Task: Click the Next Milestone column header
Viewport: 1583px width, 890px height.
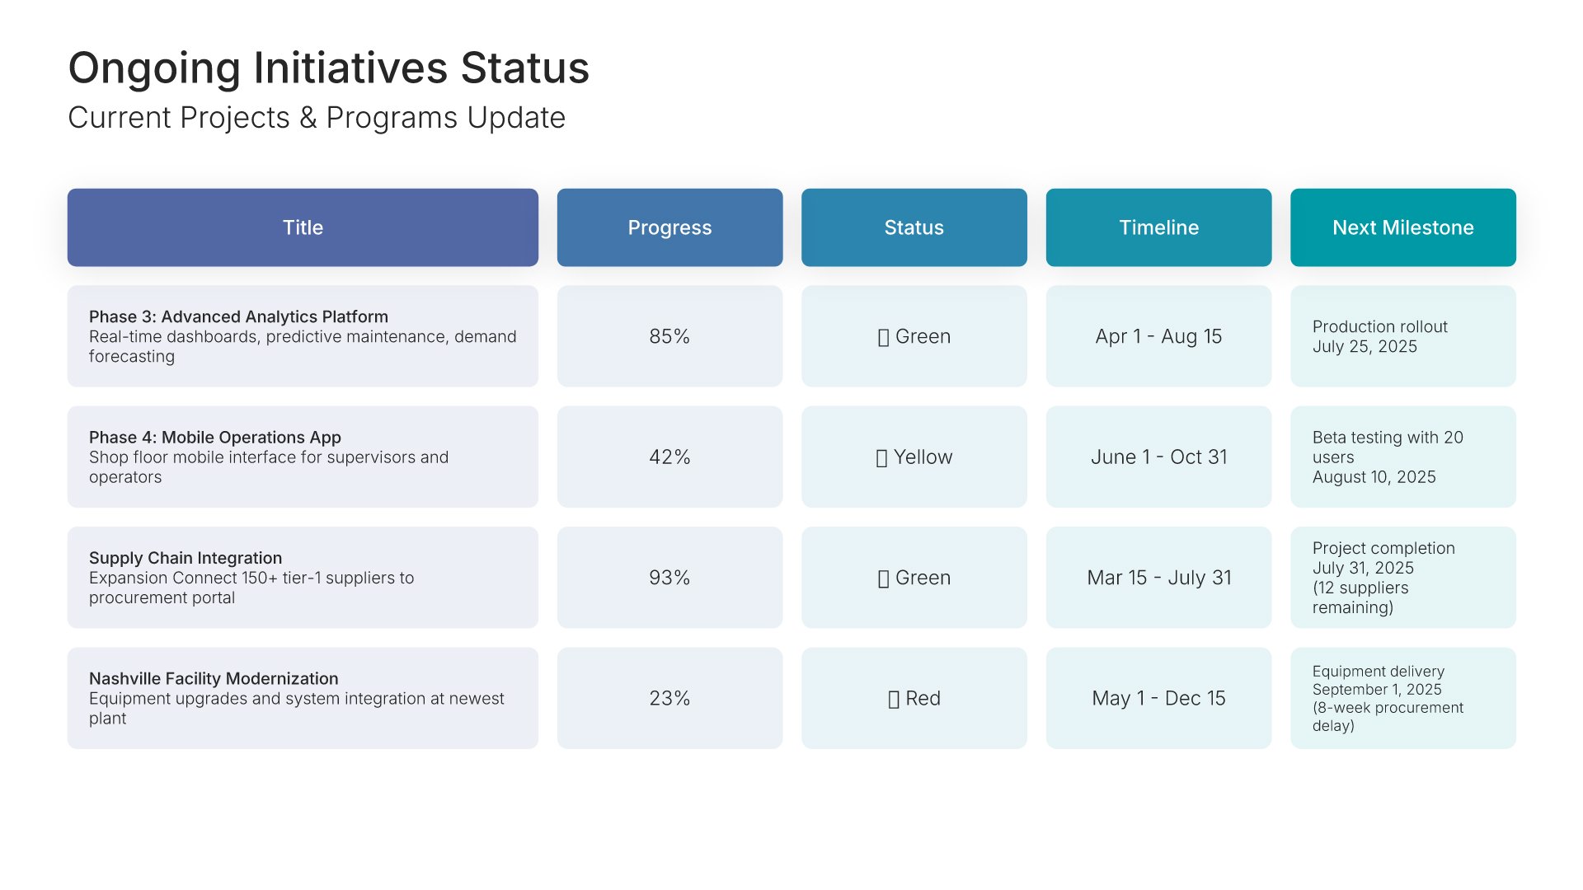Action: 1402,227
